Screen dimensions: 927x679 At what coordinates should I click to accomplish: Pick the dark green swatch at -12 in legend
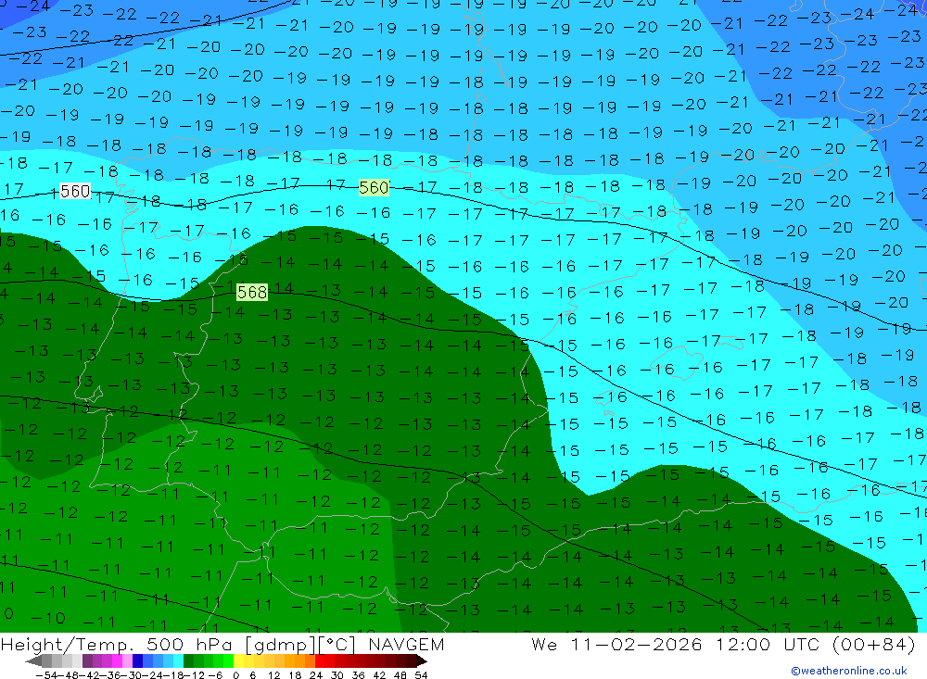188,660
